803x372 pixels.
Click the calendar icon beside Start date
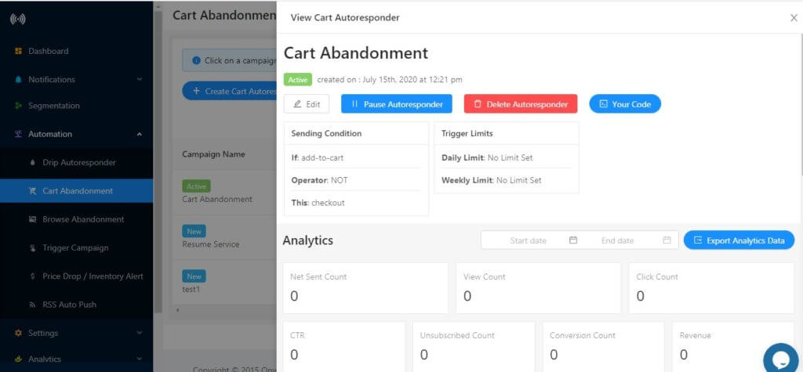(x=573, y=240)
